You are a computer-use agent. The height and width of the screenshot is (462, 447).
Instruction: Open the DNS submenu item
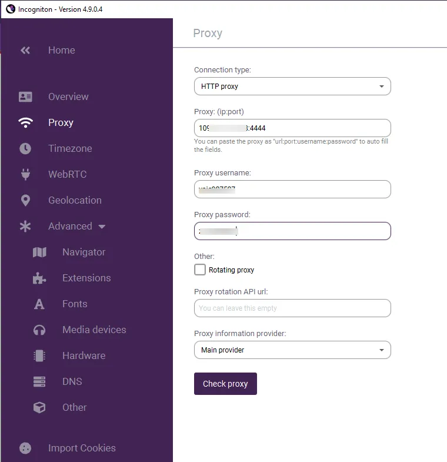(72, 381)
